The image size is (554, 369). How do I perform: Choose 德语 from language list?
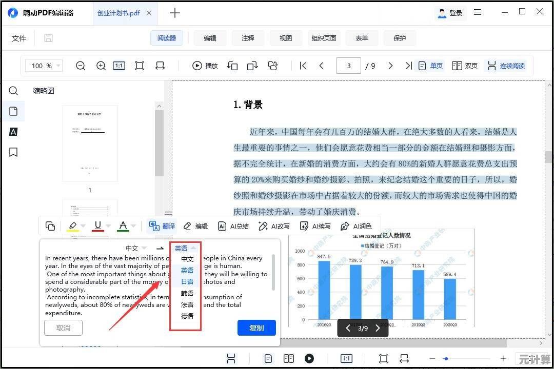pos(187,316)
